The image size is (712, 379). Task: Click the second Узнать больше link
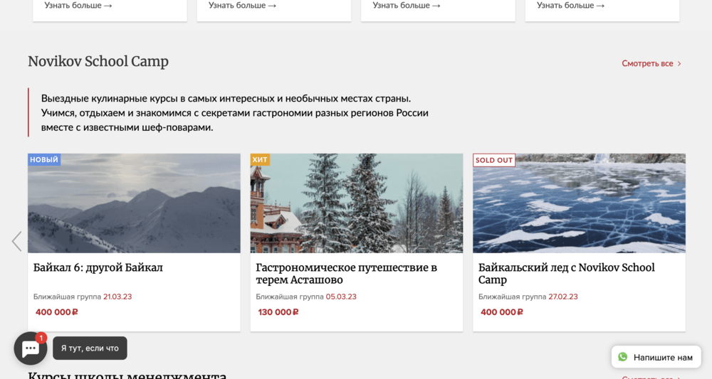tap(242, 6)
